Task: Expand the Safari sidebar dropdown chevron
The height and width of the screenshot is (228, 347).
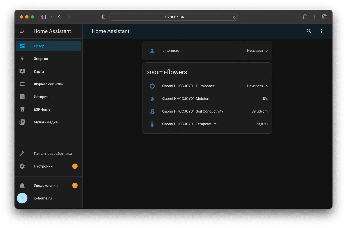Action: coord(50,17)
